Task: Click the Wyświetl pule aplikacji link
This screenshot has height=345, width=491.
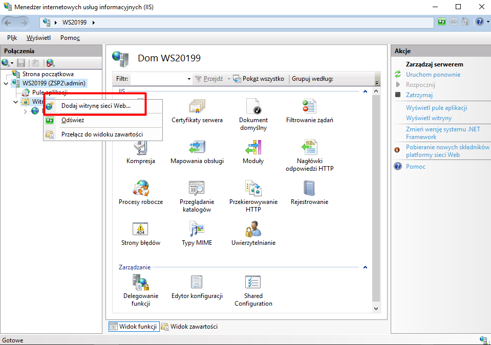Action: (436, 108)
